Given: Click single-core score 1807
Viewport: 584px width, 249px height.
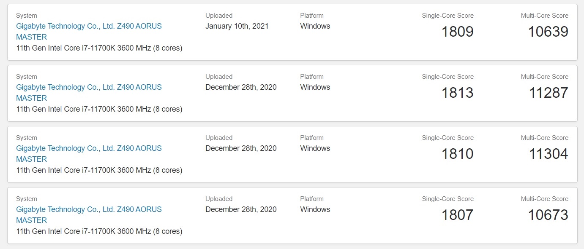Looking at the screenshot, I should click(x=458, y=215).
